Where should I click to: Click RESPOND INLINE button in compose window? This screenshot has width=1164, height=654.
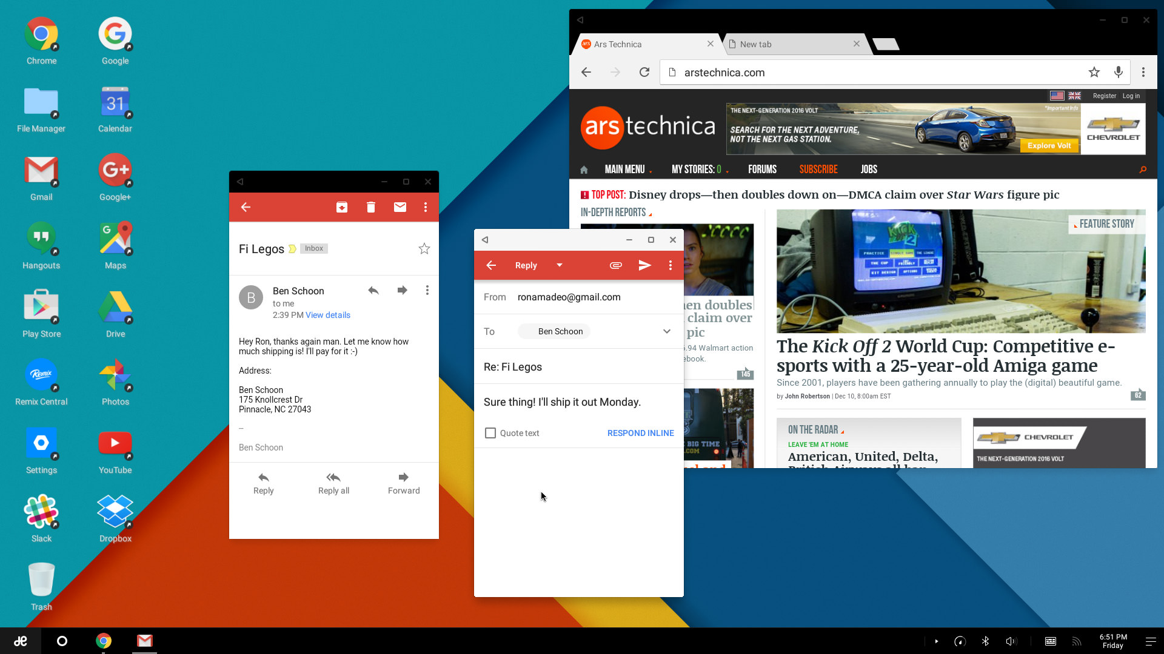coord(640,433)
